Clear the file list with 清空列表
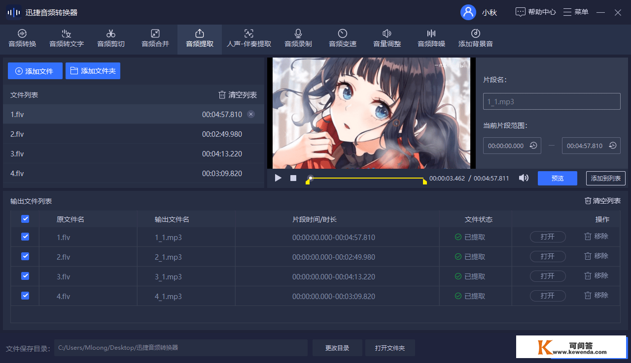This screenshot has width=631, height=363. (238, 95)
